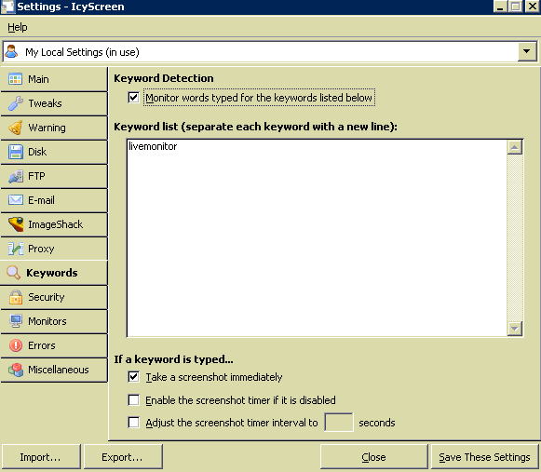Click the Security padlock icon
This screenshot has width=541, height=472.
(15, 297)
